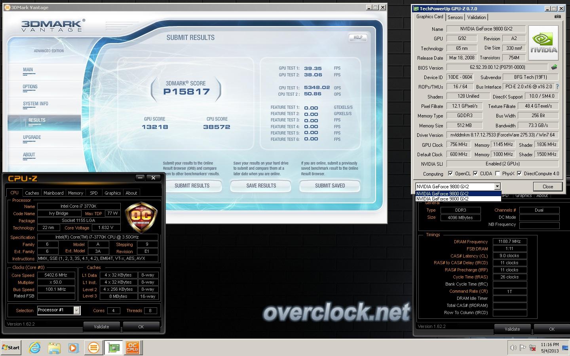Open the About tab in front CPU-Z window
This screenshot has height=356, width=570.
[x=131, y=193]
